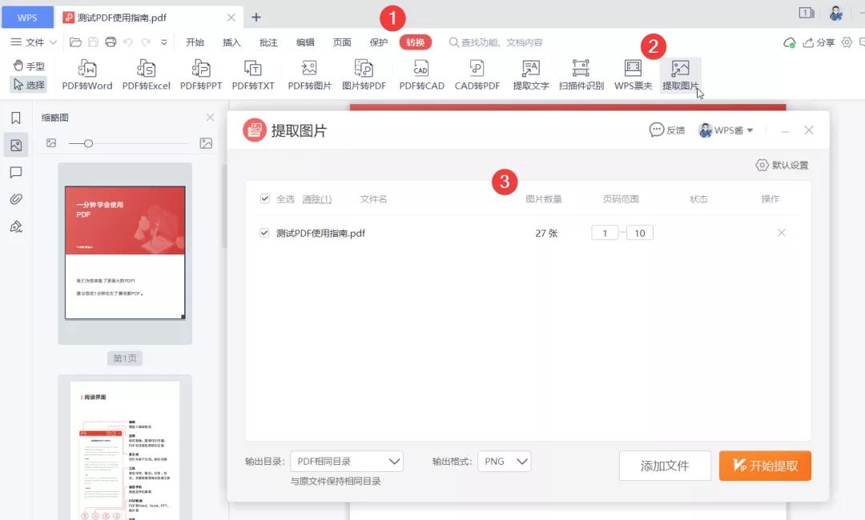Change output format via the PNG dropdown
Viewport: 865px width, 520px height.
(505, 461)
